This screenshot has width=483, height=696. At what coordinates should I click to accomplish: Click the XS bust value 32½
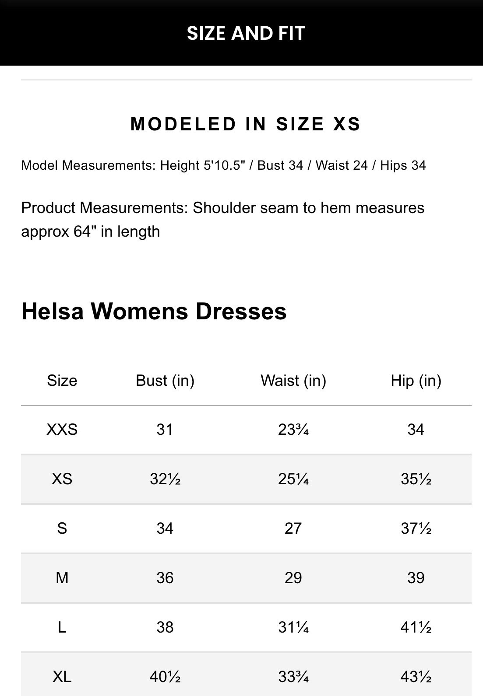click(165, 479)
